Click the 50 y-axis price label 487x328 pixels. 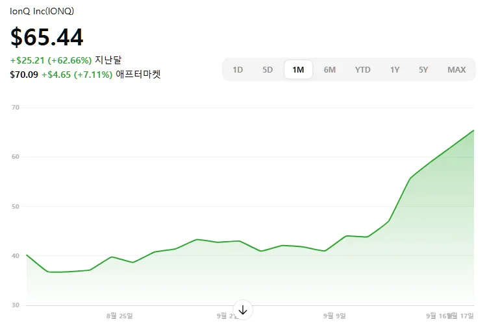point(15,206)
